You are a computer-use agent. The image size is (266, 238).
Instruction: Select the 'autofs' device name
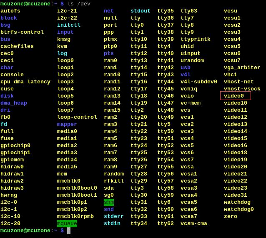(x=10, y=11)
